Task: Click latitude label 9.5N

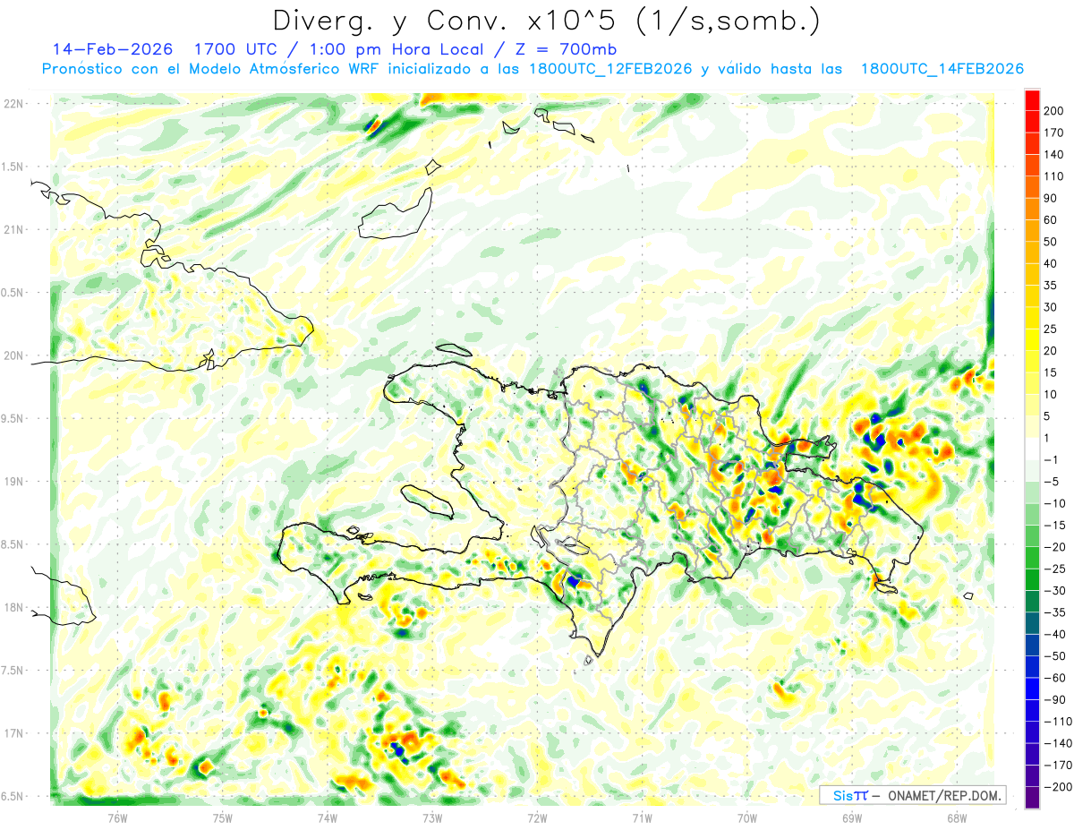Action: tap(13, 418)
